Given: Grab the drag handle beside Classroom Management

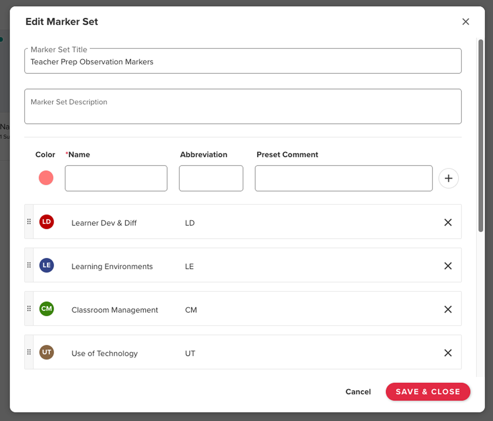Looking at the screenshot, I should click(29, 309).
